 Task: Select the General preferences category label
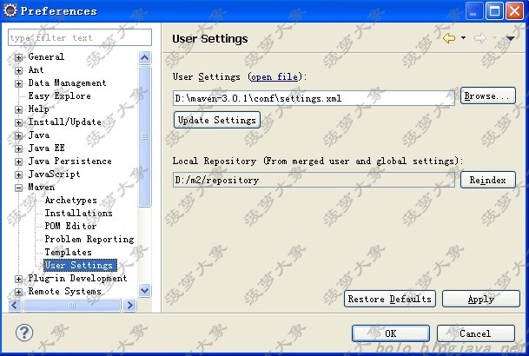pos(46,56)
